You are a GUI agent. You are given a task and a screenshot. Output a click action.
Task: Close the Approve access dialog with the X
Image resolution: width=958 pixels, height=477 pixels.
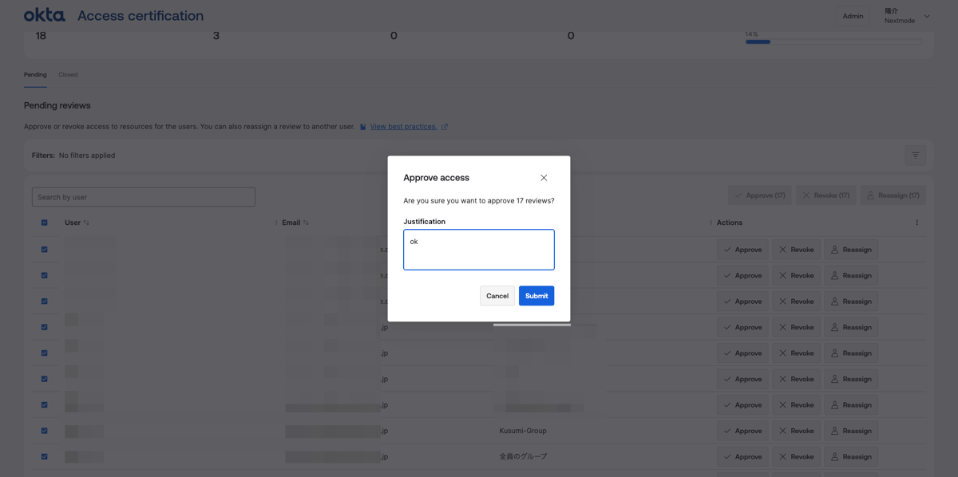pos(544,177)
